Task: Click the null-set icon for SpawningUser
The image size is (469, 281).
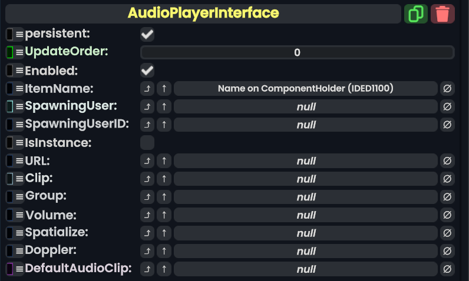Action: (447, 107)
